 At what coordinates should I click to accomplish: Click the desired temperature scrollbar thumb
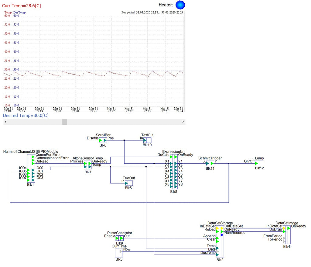pyautogui.click(x=64, y=122)
